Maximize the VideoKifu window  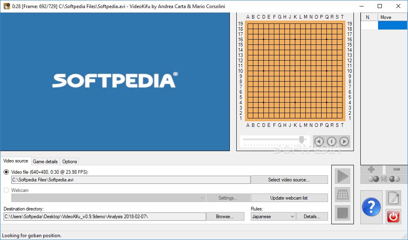(380, 6)
